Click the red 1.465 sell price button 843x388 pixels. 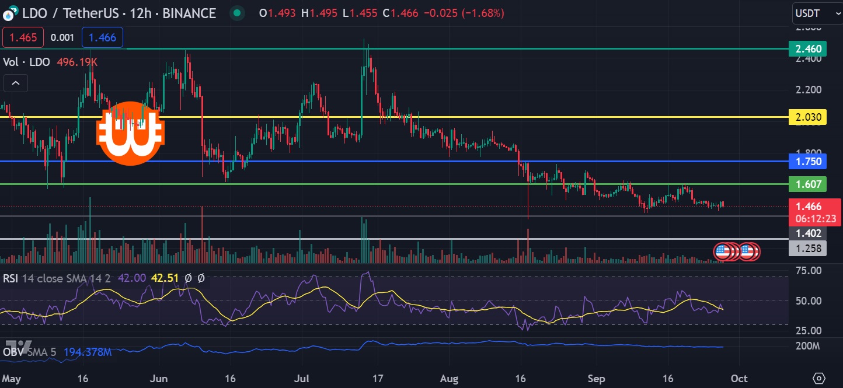[x=23, y=38]
